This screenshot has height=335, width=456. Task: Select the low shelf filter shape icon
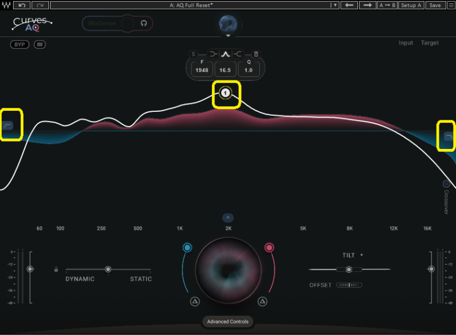click(212, 54)
